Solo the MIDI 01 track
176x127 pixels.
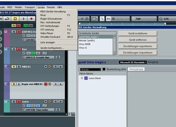19,67
